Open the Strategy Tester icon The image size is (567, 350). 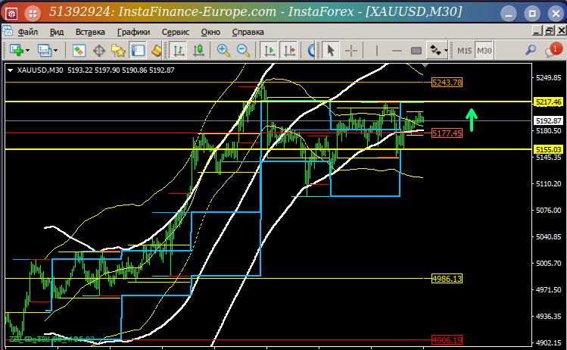157,50
